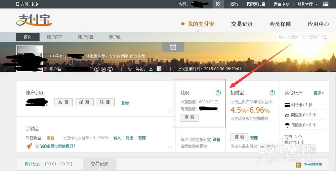Click the 保 protection icon beside account name
Screen dimensions: 336x171
pyautogui.click(x=103, y=69)
